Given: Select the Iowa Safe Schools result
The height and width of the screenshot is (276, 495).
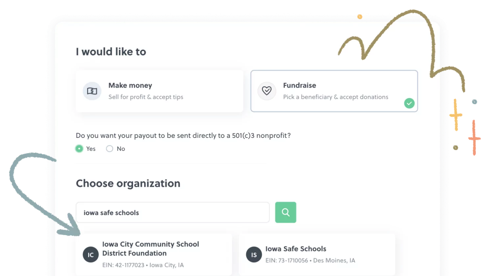Looking at the screenshot, I should (x=296, y=249).
